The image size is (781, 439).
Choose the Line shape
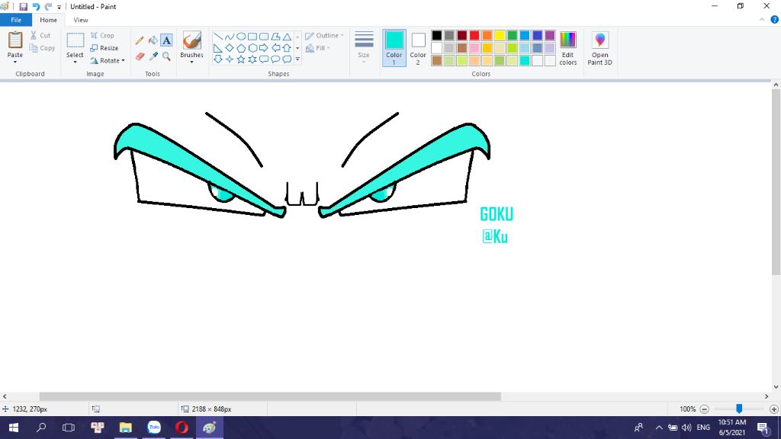(x=218, y=37)
